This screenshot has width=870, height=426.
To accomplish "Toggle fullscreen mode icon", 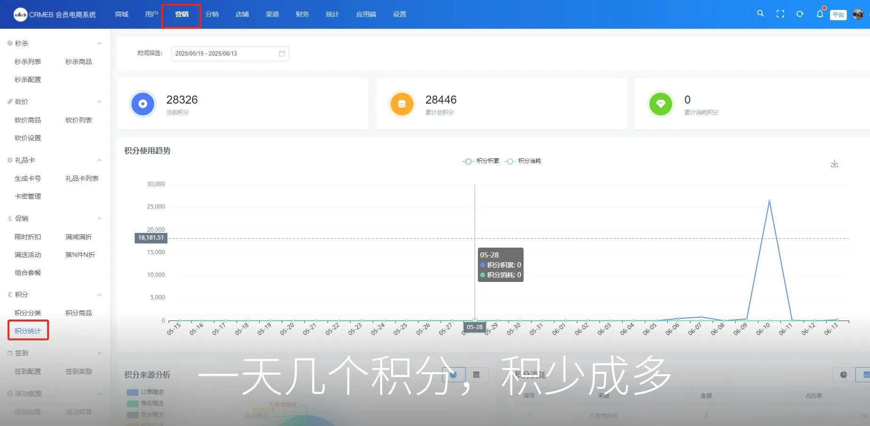I will 780,14.
